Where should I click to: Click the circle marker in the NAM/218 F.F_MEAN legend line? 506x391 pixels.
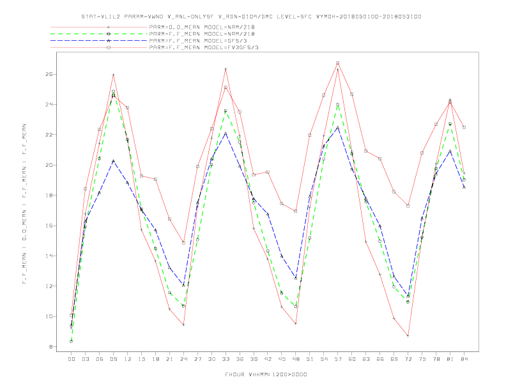coord(109,34)
